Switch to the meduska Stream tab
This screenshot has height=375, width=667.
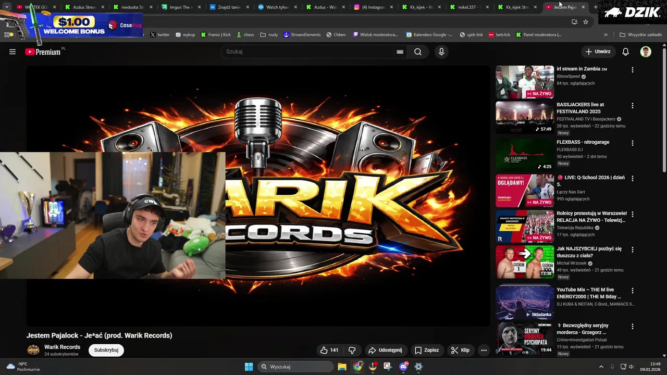click(x=131, y=7)
